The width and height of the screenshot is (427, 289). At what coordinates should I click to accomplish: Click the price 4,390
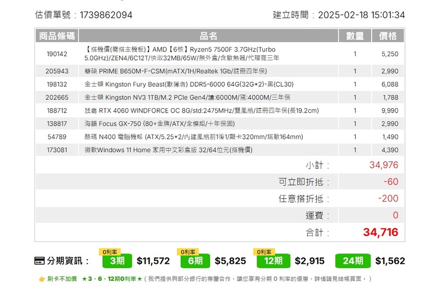click(390, 150)
